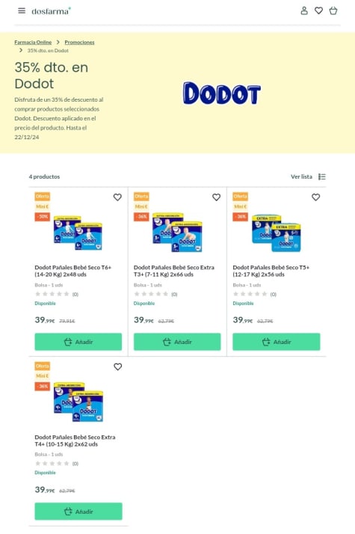Add Dodot Extra T3+ diapers to cart

(177, 342)
